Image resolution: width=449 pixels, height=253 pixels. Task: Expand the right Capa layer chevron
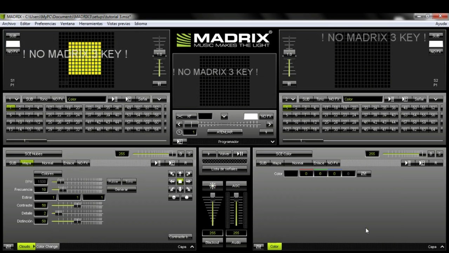point(442,247)
